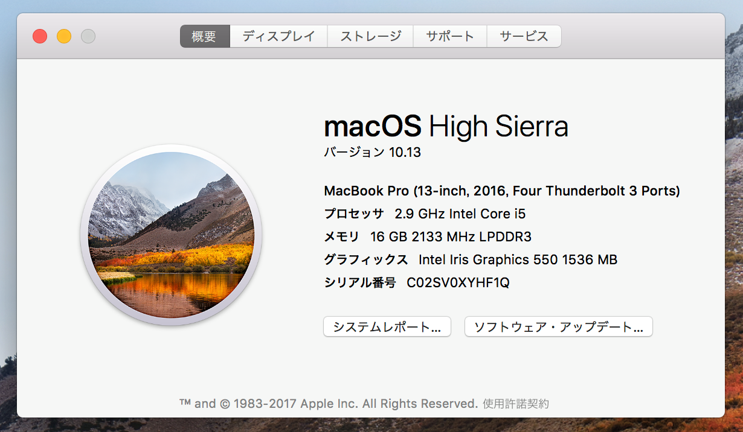This screenshot has width=743, height=432.
Task: Select the serial number C02SV0XYHF1Q
Action: [458, 282]
